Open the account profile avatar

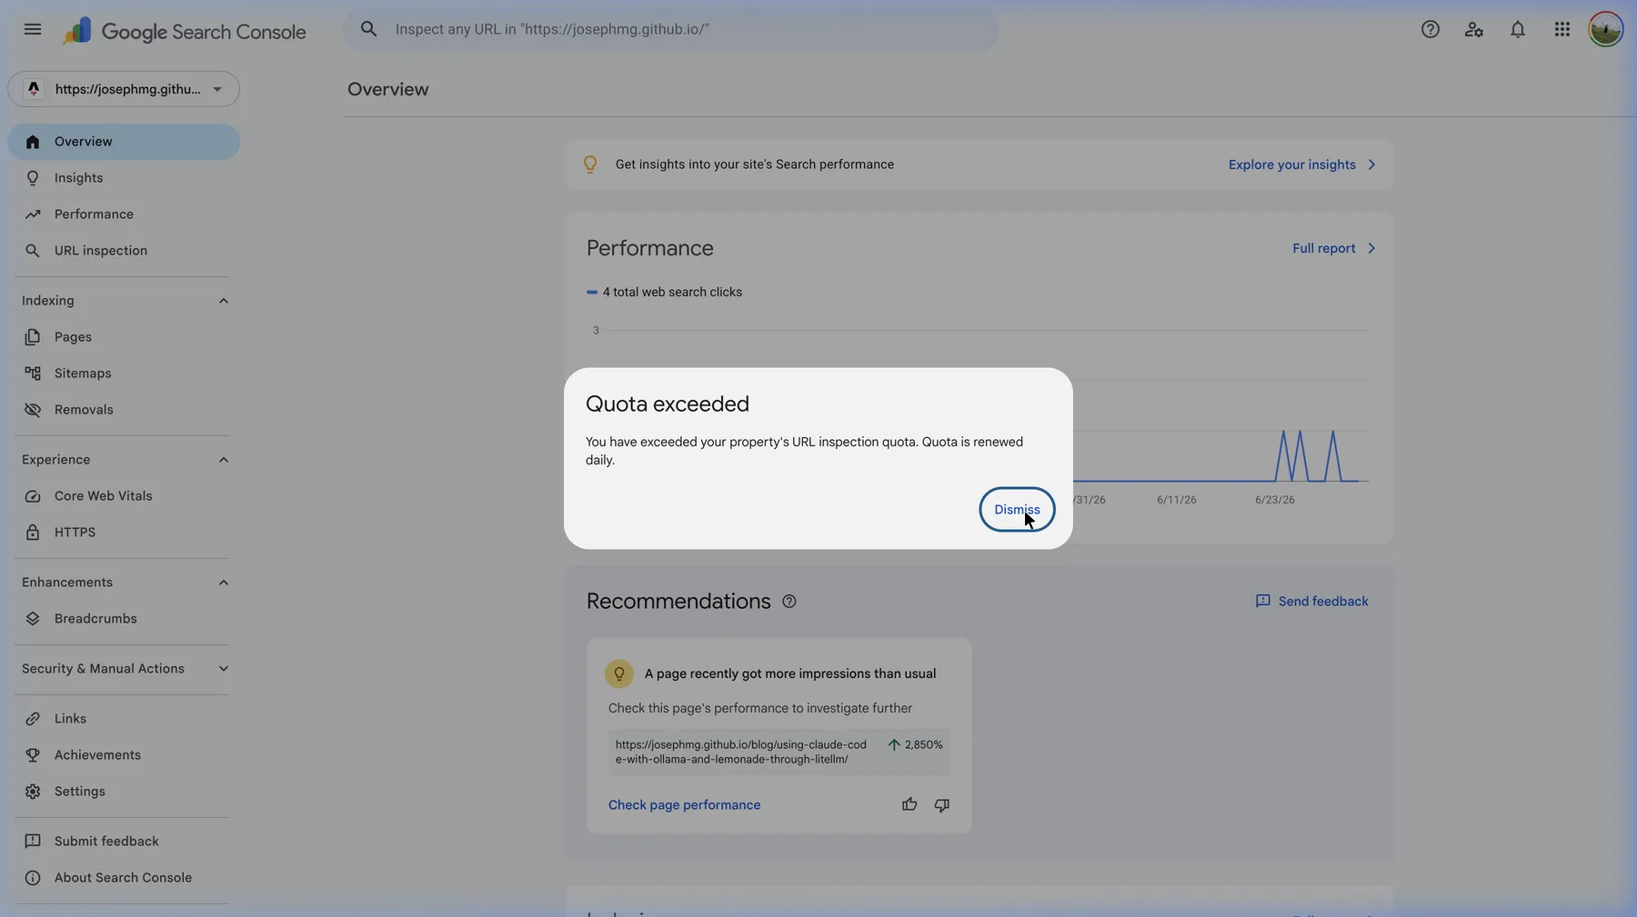coord(1606,29)
